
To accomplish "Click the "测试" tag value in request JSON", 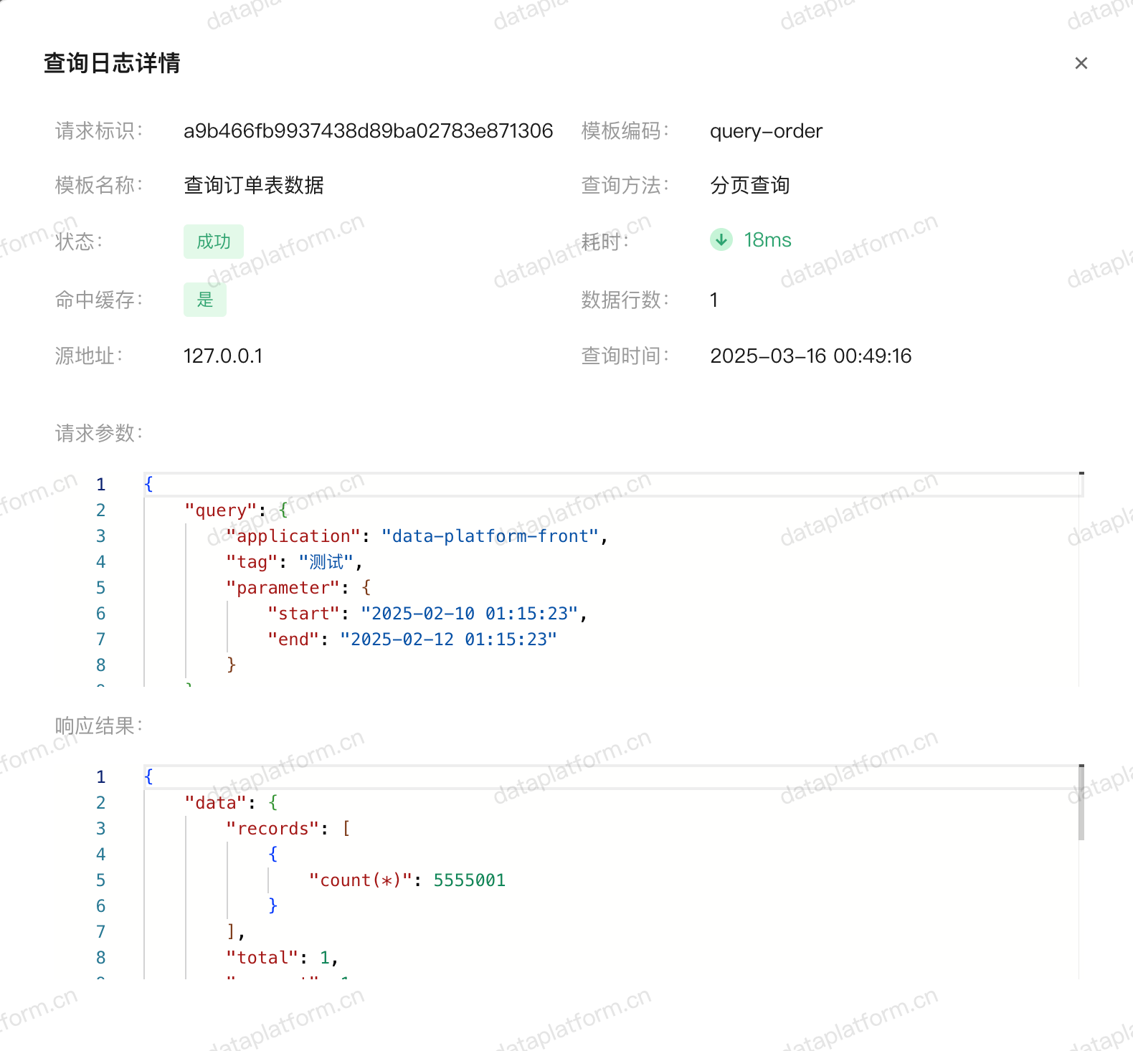I will pyautogui.click(x=326, y=562).
